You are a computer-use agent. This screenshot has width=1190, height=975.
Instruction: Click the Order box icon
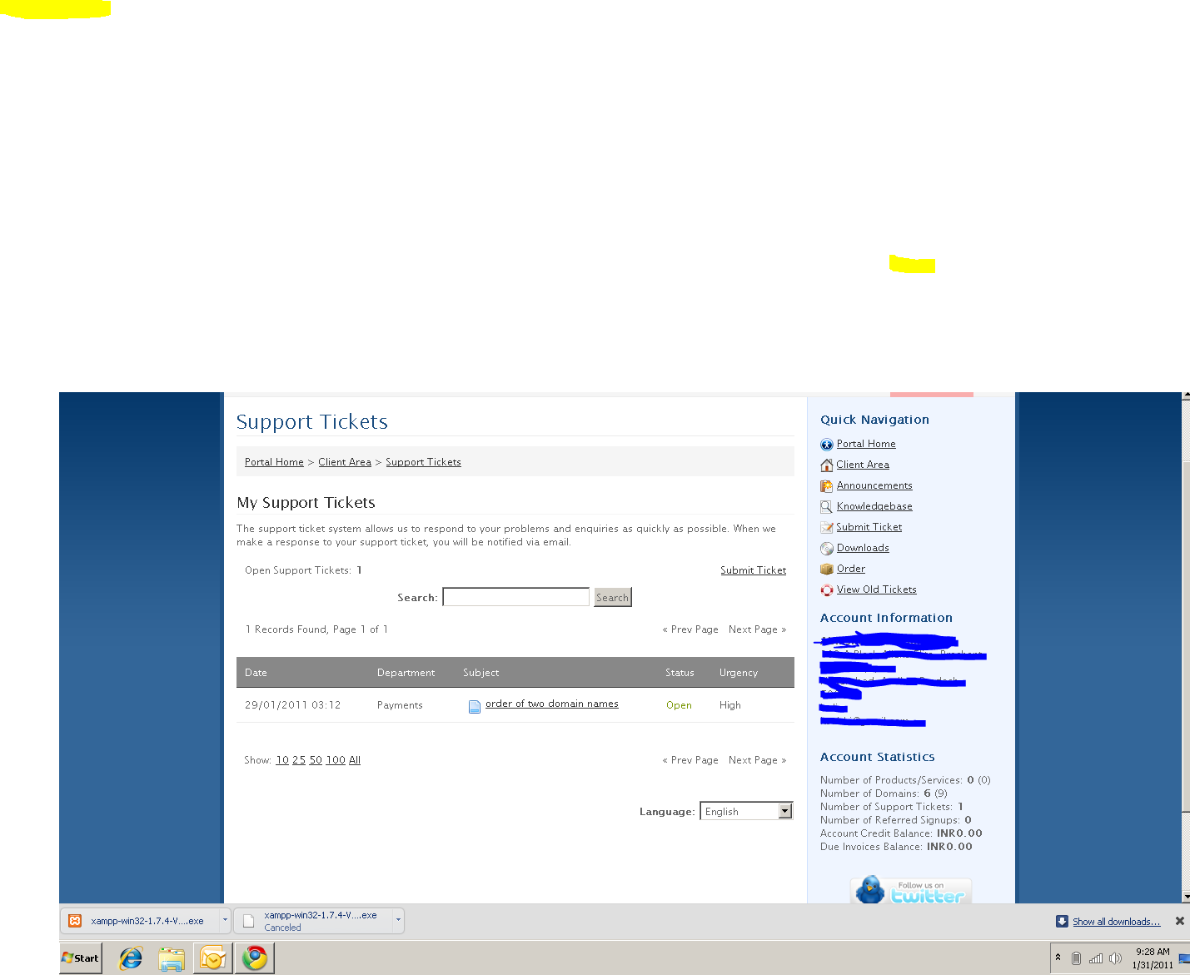coord(826,570)
